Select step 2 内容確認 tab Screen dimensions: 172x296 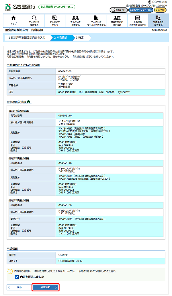(x=60, y=37)
